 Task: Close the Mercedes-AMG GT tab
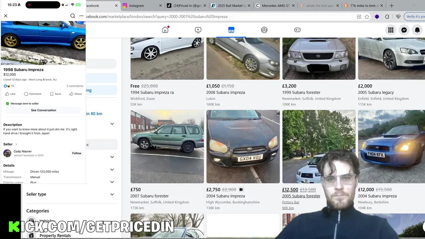(x=294, y=6)
